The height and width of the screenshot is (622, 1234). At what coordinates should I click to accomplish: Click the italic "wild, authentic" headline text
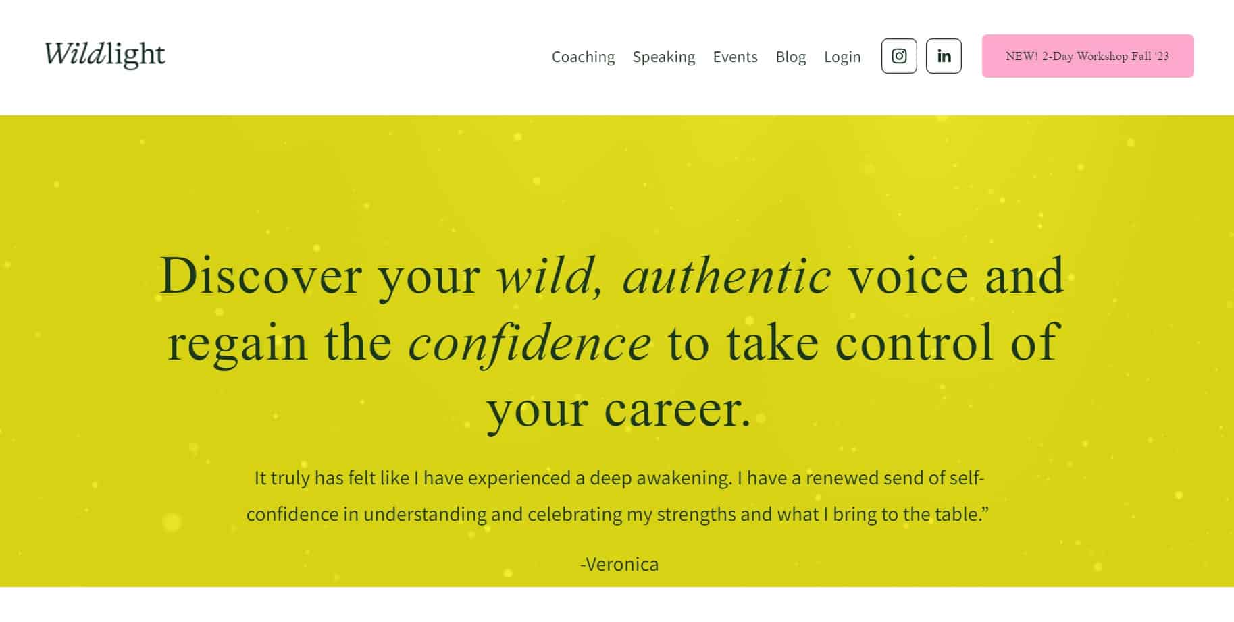[663, 277]
